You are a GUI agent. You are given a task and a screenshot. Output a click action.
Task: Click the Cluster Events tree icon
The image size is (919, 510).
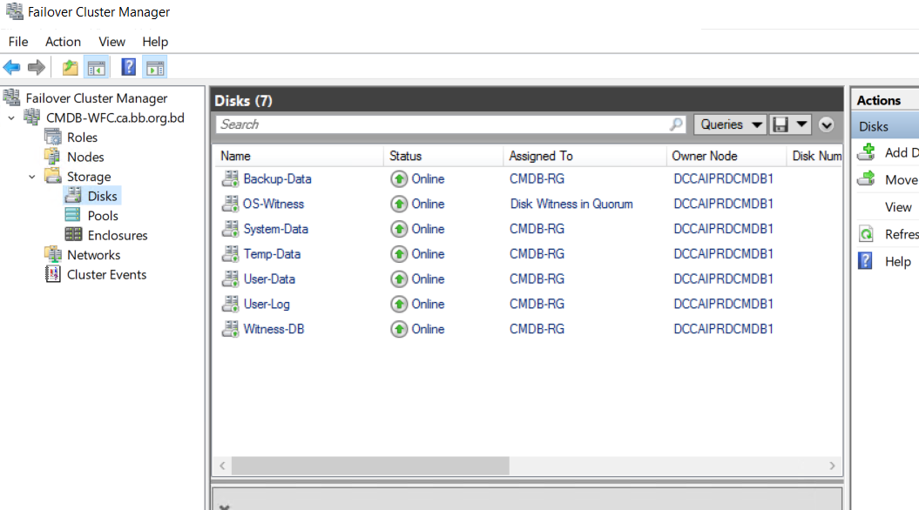point(53,274)
